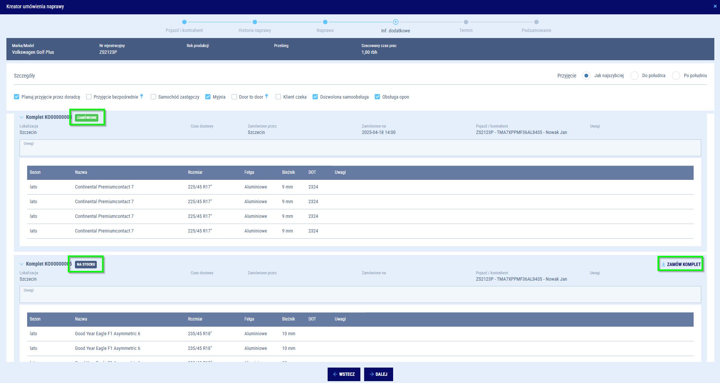Enable the Samochód zastępczy checkbox
Image resolution: width=720 pixels, height=383 pixels.
(153, 97)
